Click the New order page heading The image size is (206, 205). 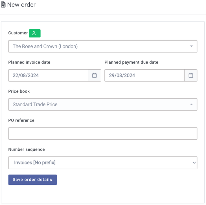click(x=21, y=5)
